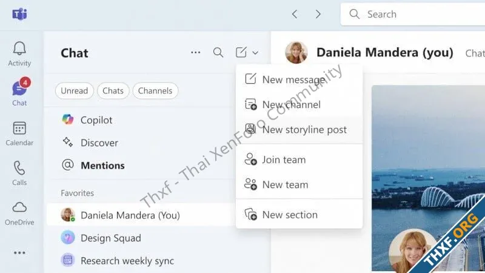This screenshot has width=485, height=273.
Task: Select New team menu item
Action: pyautogui.click(x=299, y=185)
